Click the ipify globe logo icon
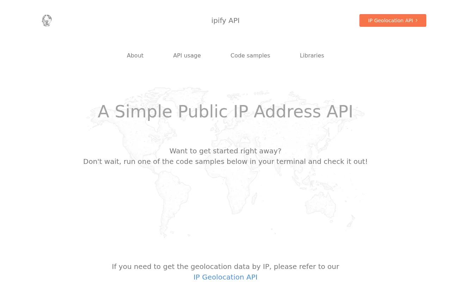This screenshot has height=282, width=451. (47, 20)
